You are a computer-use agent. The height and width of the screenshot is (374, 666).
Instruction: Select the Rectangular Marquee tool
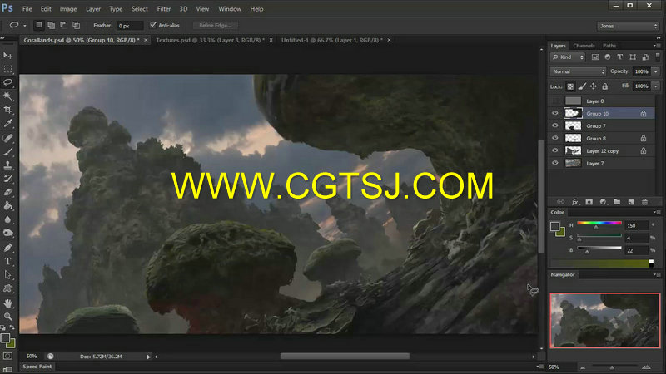point(7,69)
